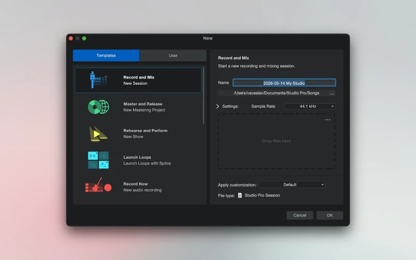Viewport: 416px width, 260px height.
Task: Click the Name input field
Action: coord(284,83)
